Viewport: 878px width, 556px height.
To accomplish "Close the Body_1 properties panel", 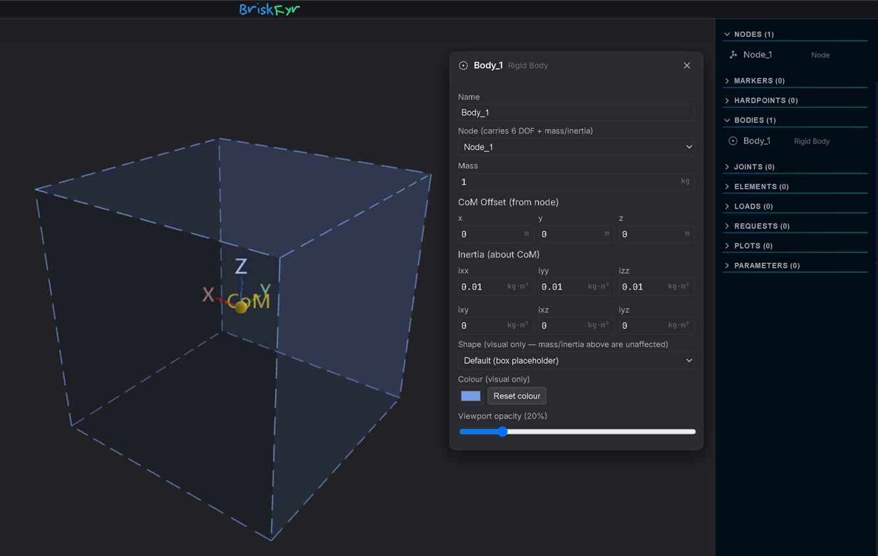I will [687, 65].
